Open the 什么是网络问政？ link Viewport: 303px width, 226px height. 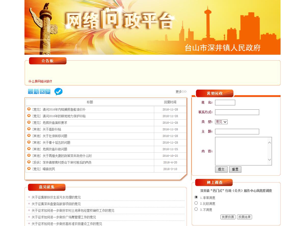click(40, 81)
